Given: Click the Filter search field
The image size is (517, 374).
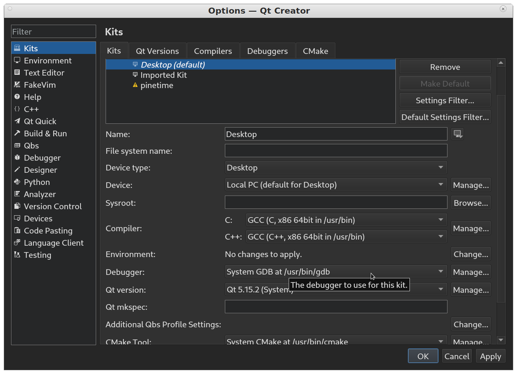Looking at the screenshot, I should [x=54, y=32].
